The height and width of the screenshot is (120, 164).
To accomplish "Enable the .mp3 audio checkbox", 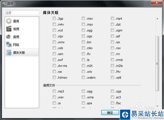I will coord(54,91).
